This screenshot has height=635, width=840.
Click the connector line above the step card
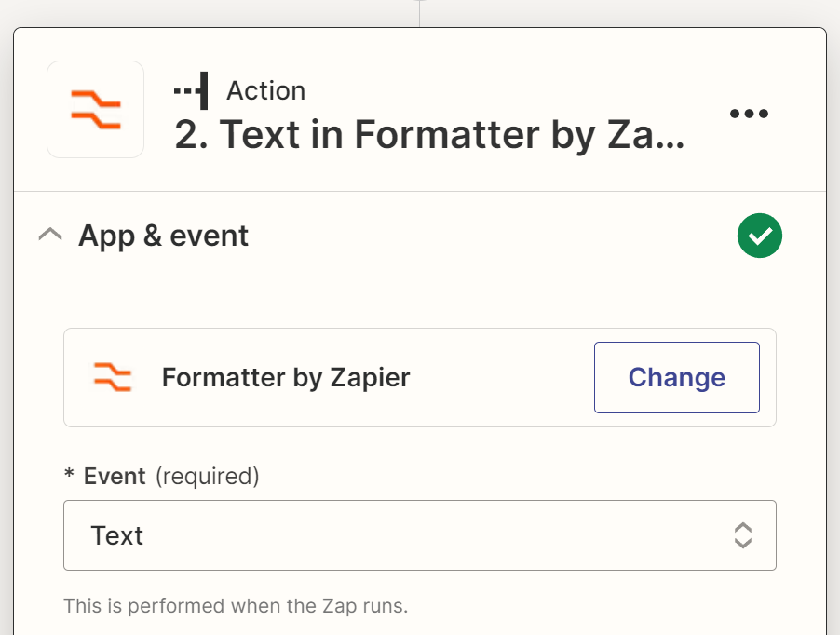420,13
